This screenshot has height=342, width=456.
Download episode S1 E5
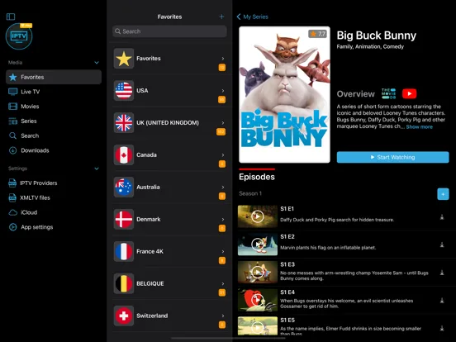(x=442, y=328)
